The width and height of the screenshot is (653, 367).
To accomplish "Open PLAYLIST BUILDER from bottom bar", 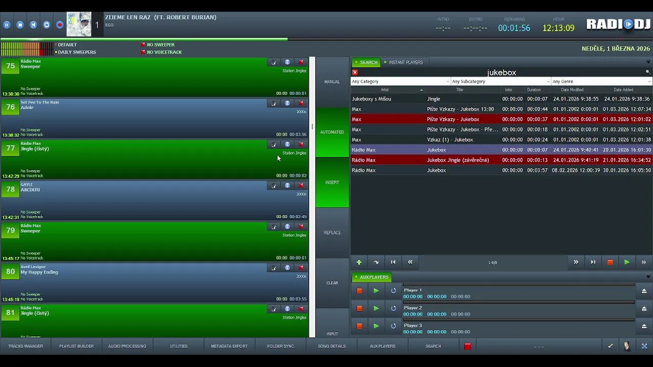I will [77, 346].
